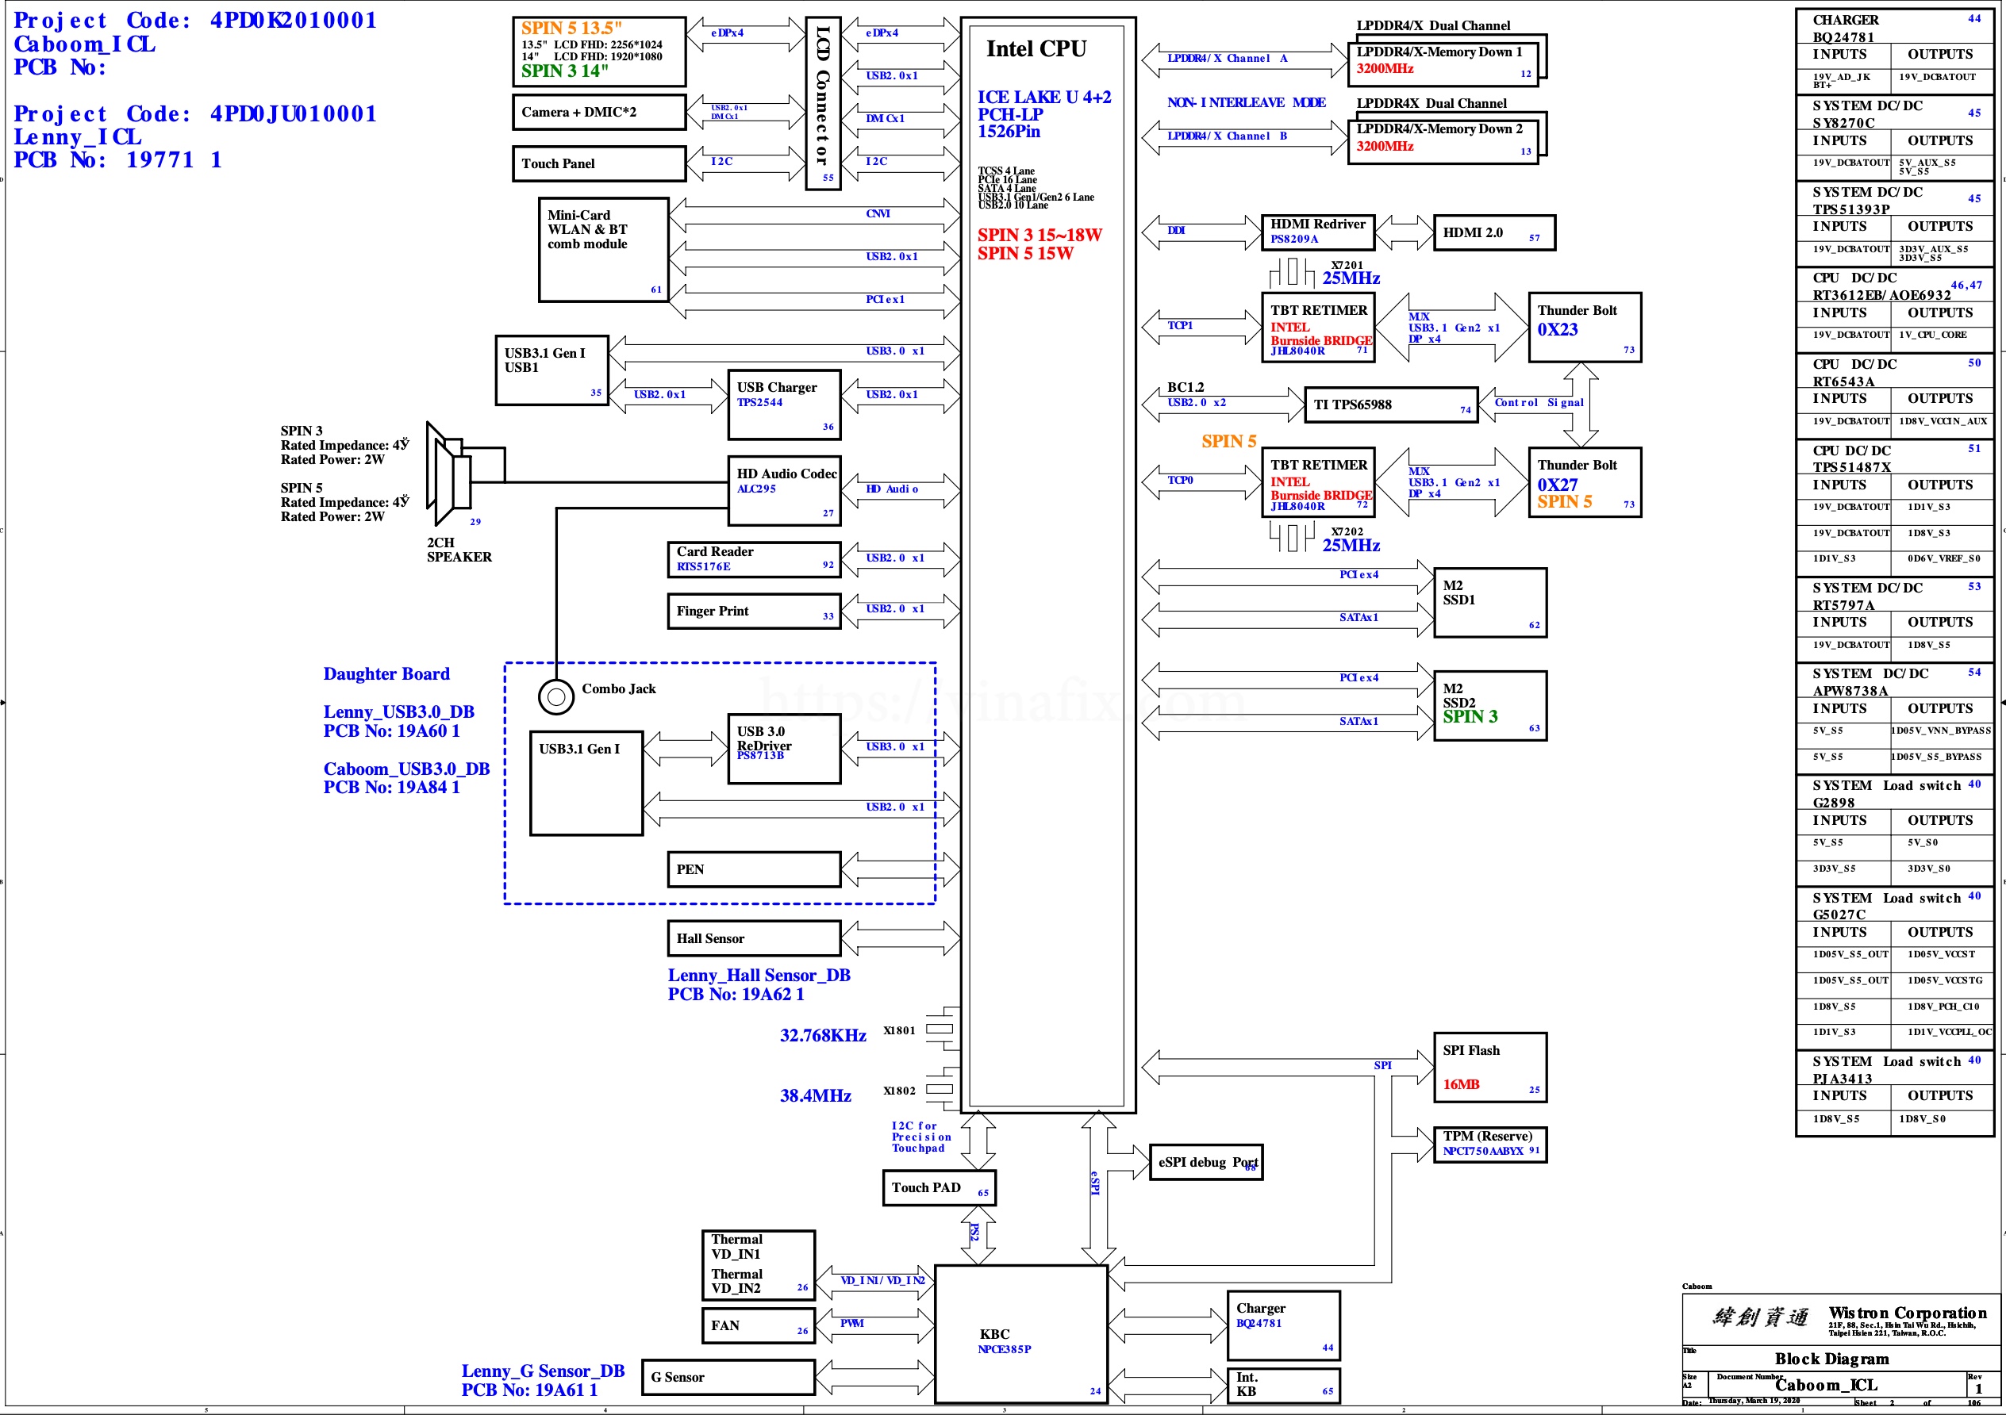This screenshot has width=2006, height=1415.
Task: Click the Intel CPU block title
Action: 1036,49
